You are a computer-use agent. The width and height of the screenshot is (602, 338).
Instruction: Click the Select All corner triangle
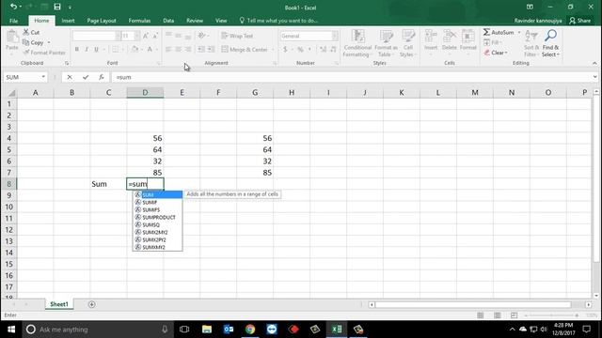pos(11,93)
